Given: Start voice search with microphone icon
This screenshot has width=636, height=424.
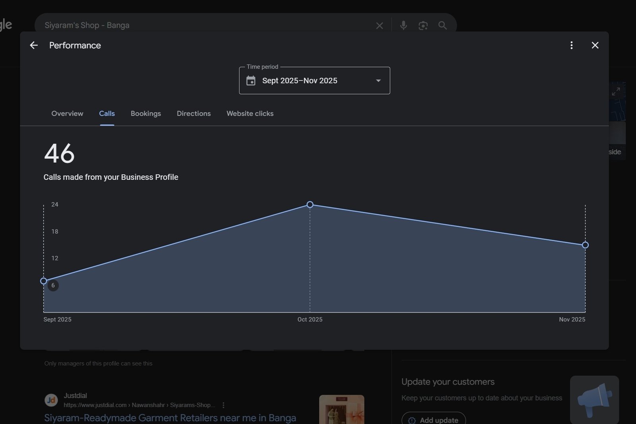Looking at the screenshot, I should point(403,25).
